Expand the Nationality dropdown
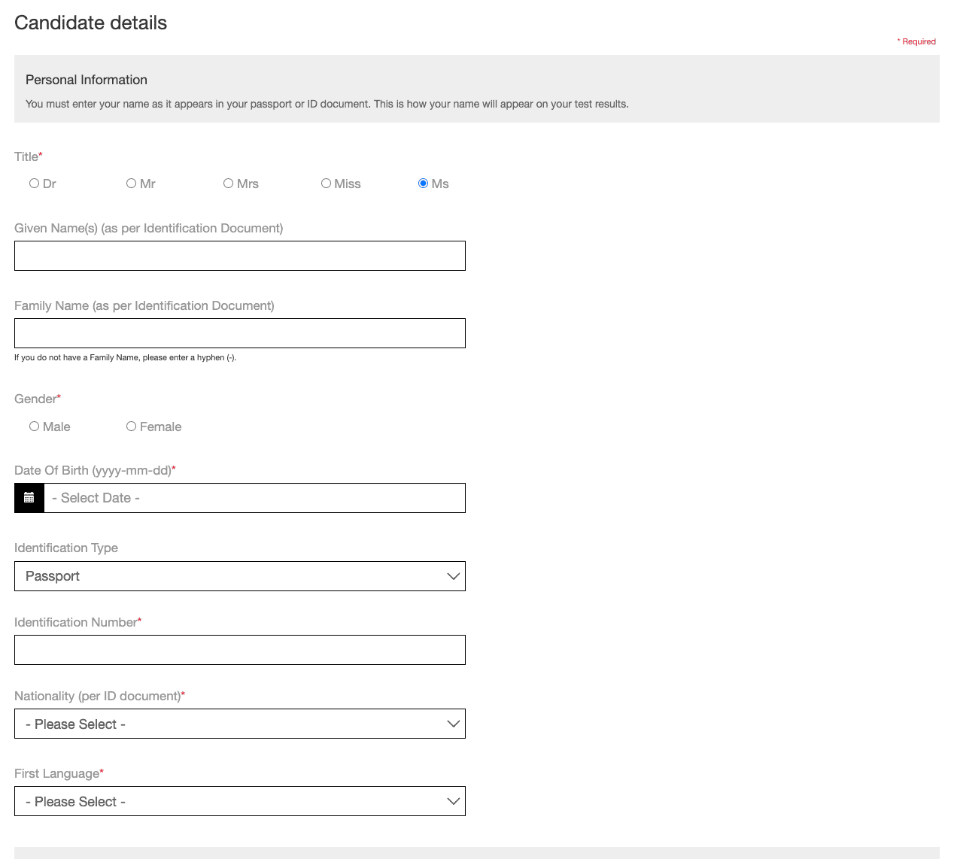Screen dimensions: 957x859 pyautogui.click(x=239, y=724)
